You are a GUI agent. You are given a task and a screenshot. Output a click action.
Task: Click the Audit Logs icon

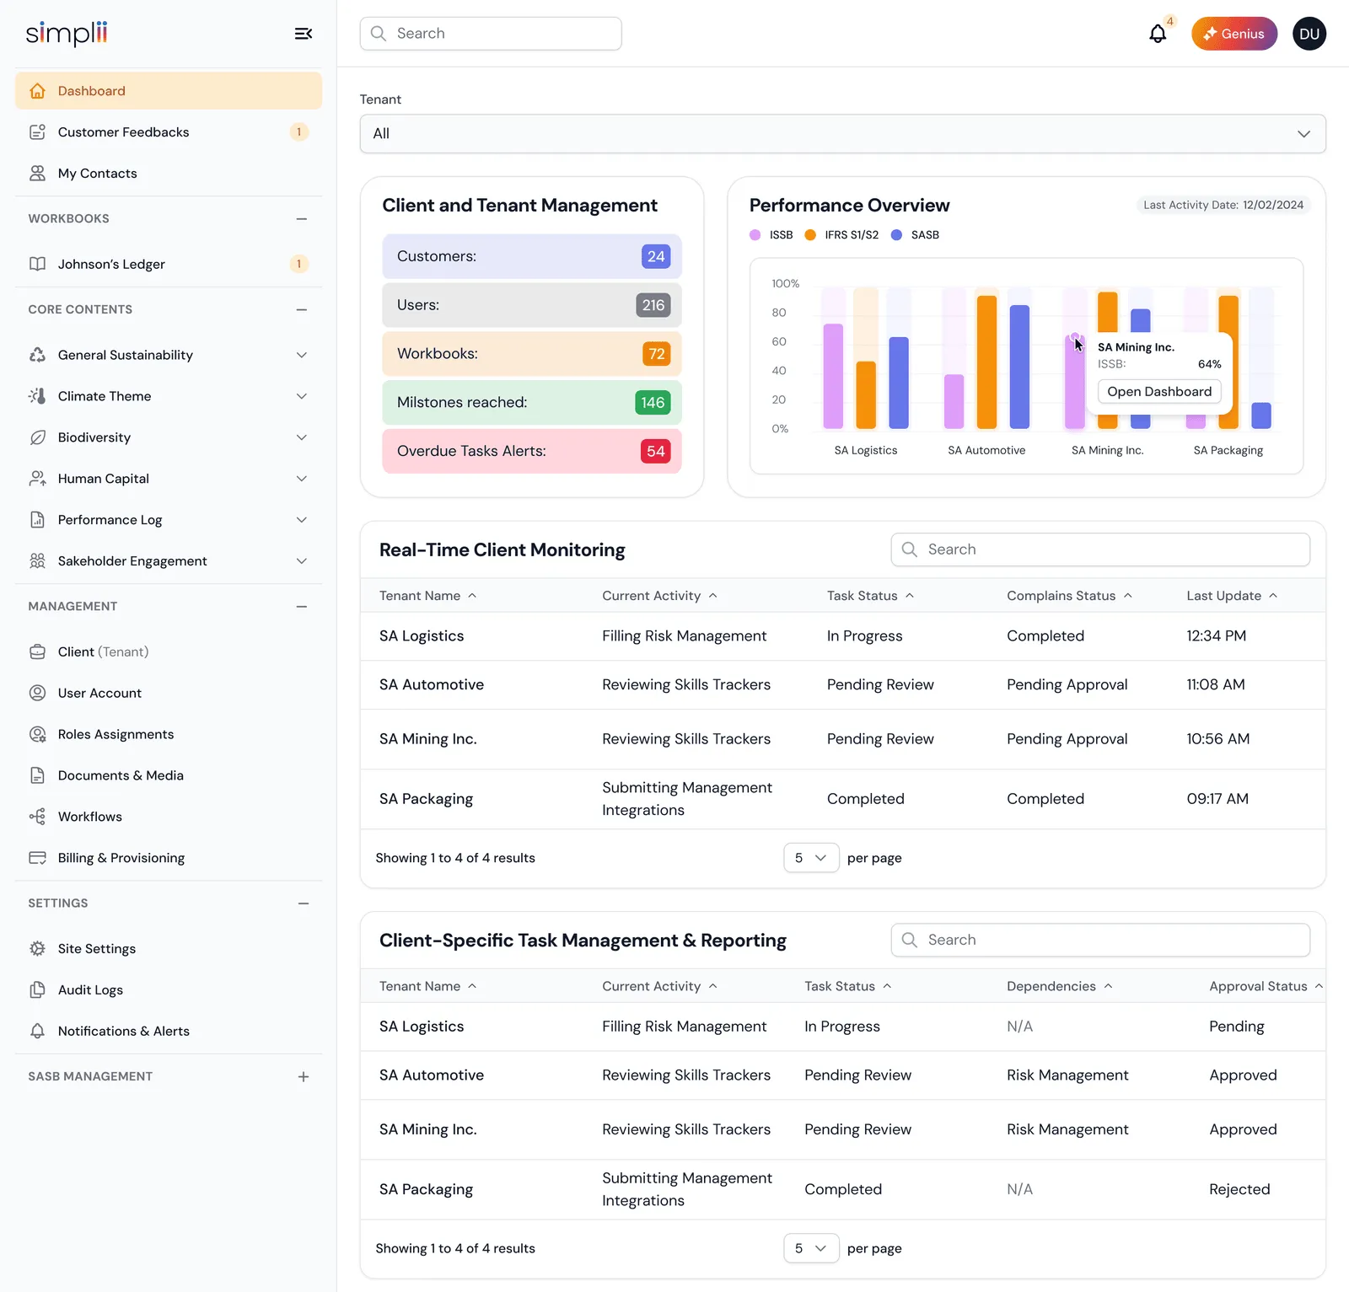[x=37, y=990]
